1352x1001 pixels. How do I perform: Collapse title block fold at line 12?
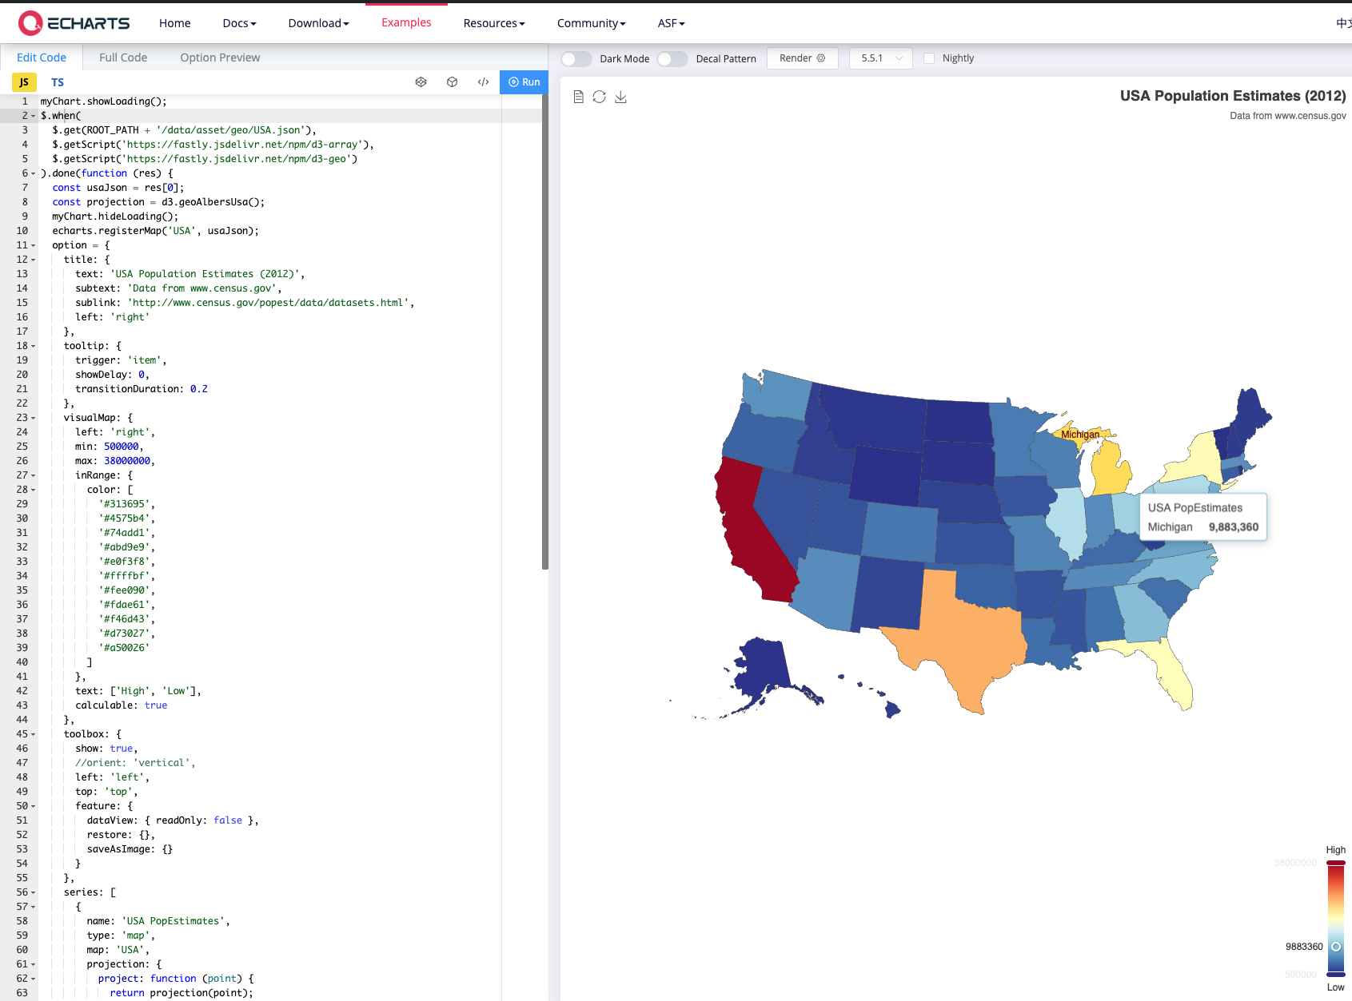(33, 260)
